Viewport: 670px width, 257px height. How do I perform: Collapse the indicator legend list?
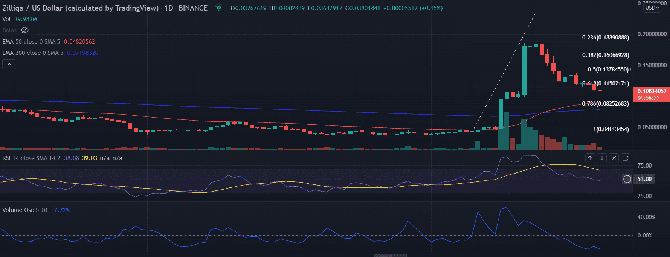coord(9,65)
